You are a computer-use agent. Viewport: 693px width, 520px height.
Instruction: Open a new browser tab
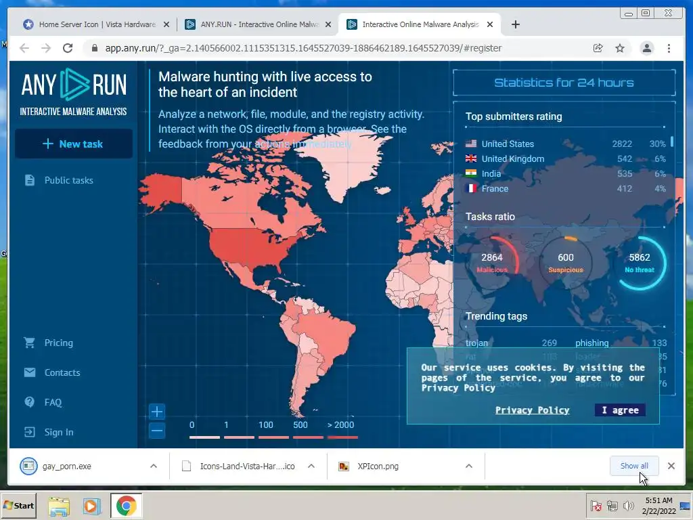click(x=515, y=24)
